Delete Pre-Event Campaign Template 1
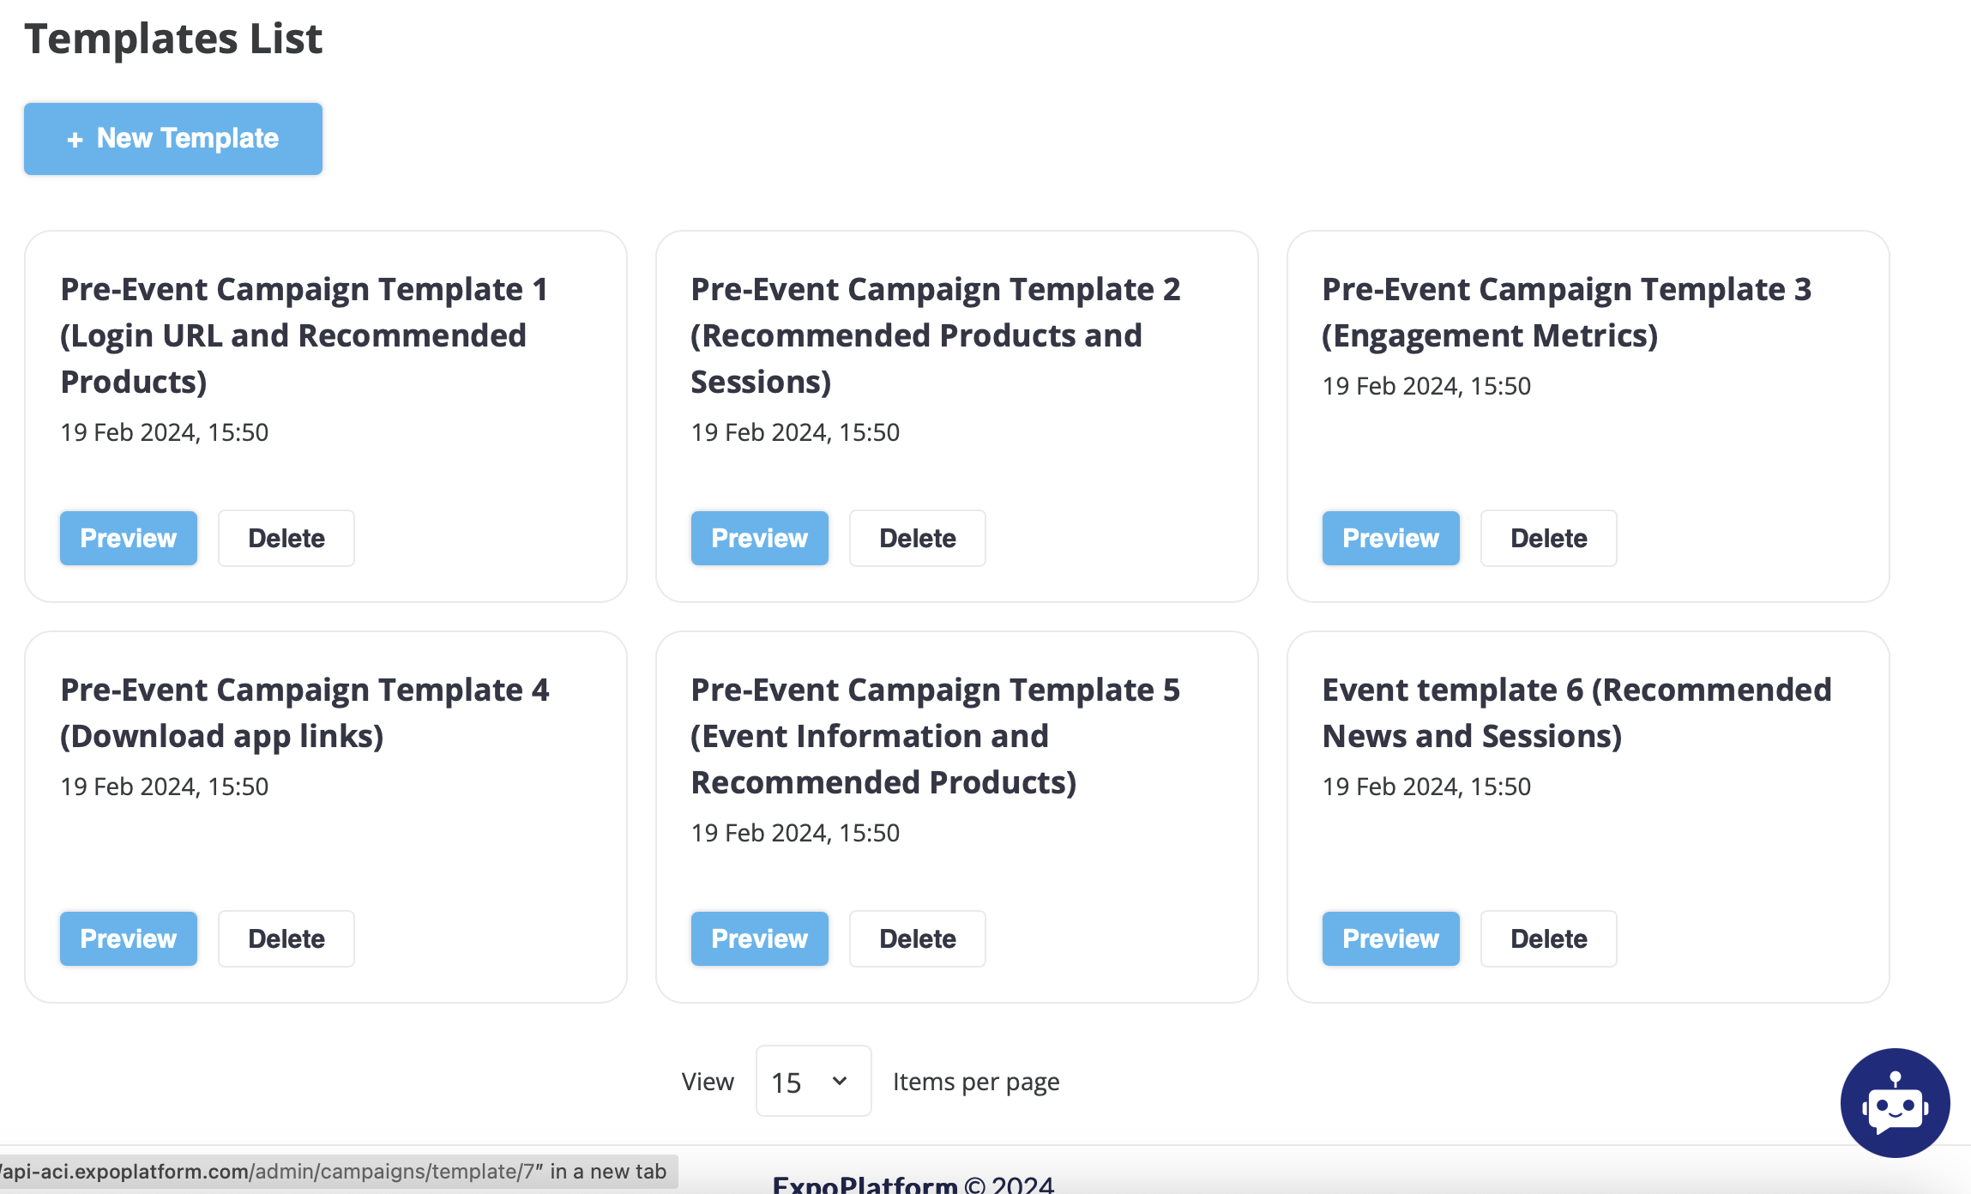 click(x=286, y=538)
